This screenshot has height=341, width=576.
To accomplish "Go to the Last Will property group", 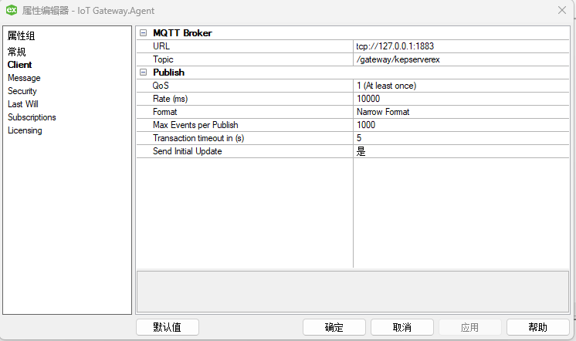I will 23,104.
